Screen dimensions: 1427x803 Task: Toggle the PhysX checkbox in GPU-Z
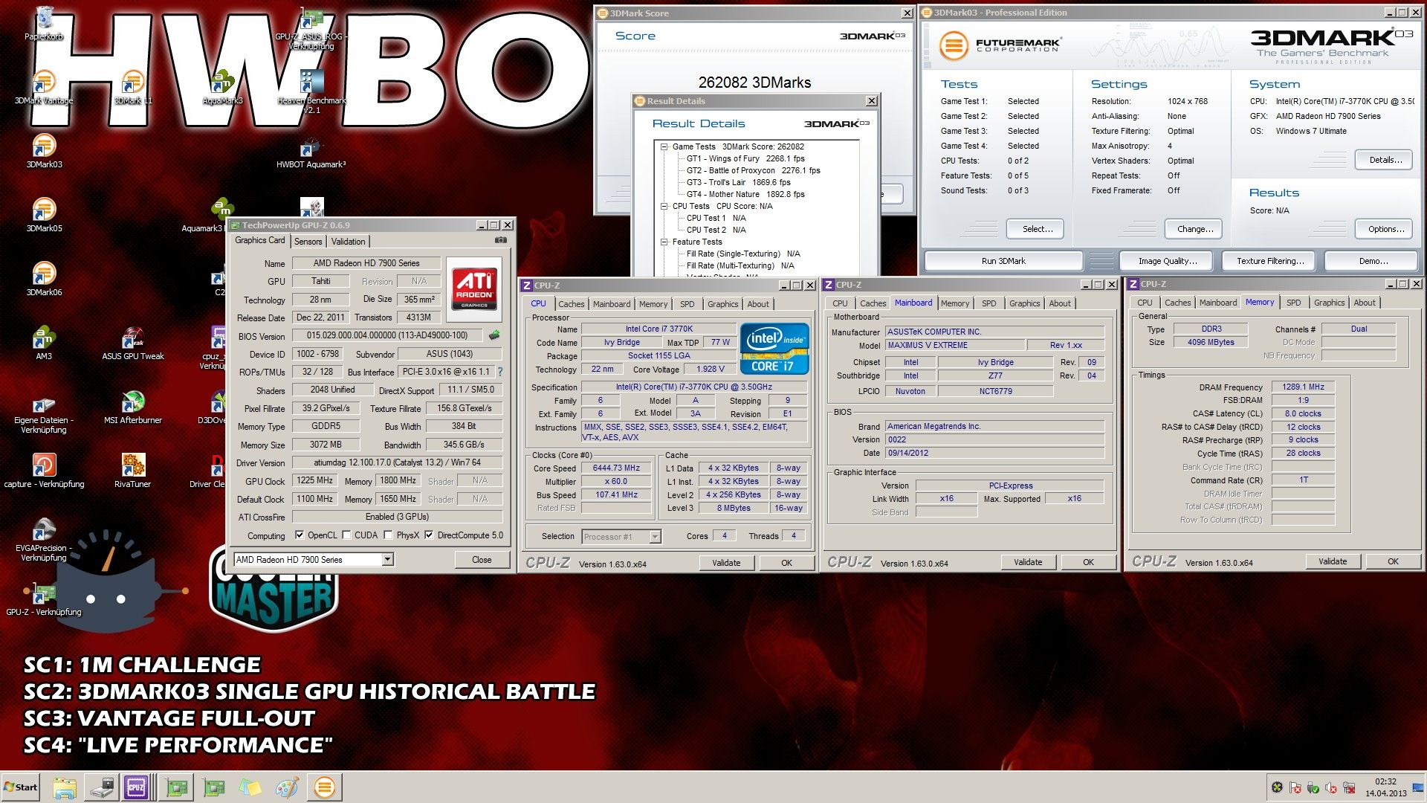(388, 535)
